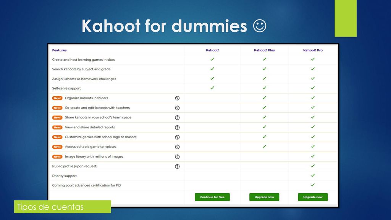391x220 pixels.
Task: Click the Features column header
Action: pyautogui.click(x=59, y=50)
